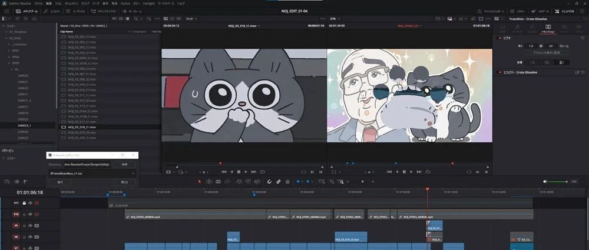Toggle loop playback in timeline viewer
This screenshot has width=589, height=250.
pyautogui.click(x=428, y=172)
